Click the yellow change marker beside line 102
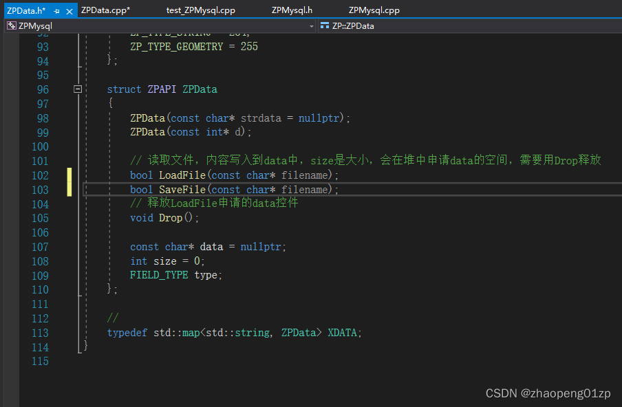Viewport: 622px width, 407px height. point(69,175)
